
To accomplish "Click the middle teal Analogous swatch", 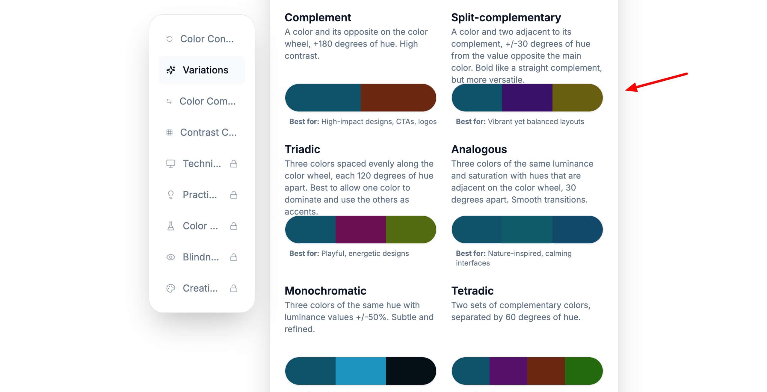I will [527, 230].
